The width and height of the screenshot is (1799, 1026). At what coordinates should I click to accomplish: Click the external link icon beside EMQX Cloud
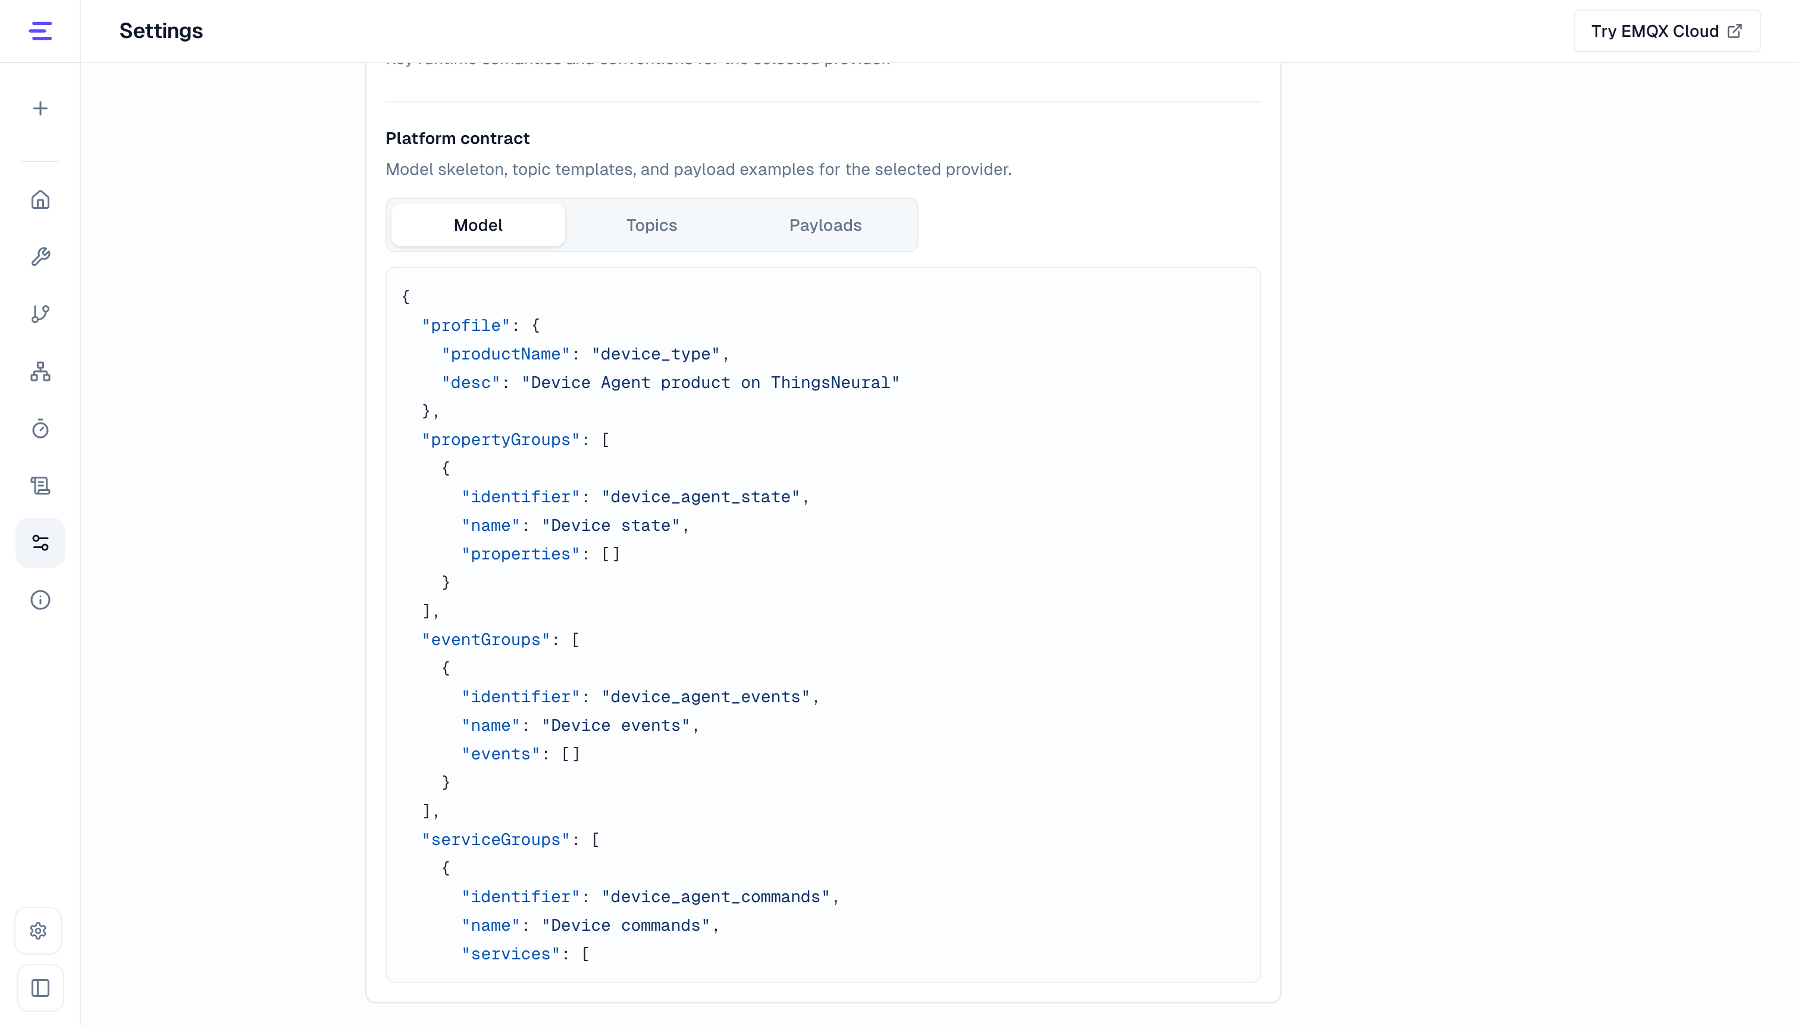click(1735, 31)
